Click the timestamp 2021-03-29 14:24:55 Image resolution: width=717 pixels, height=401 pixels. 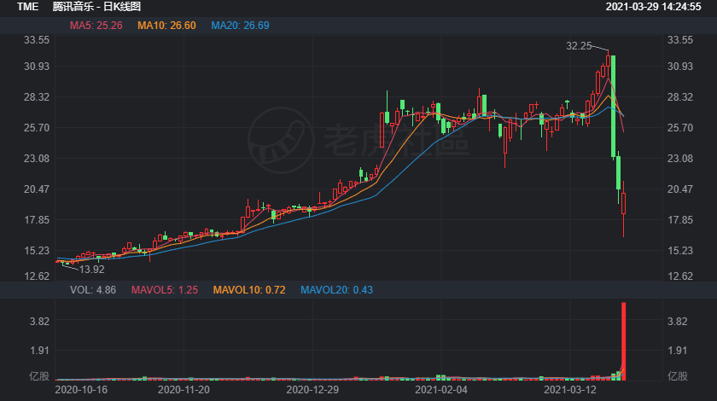(x=654, y=7)
